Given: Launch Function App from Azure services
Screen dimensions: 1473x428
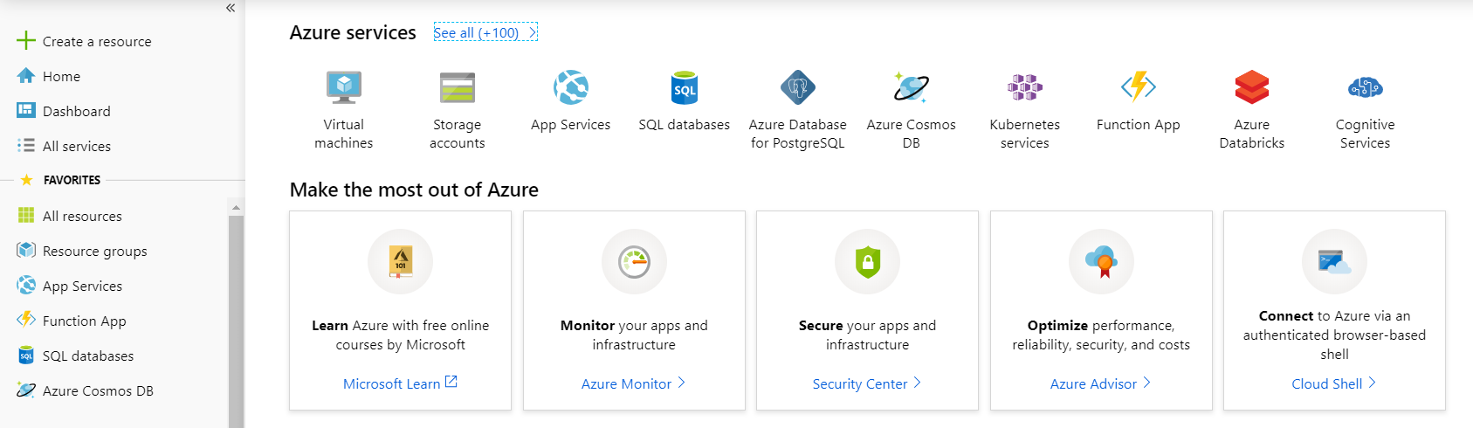Looking at the screenshot, I should 1139,88.
